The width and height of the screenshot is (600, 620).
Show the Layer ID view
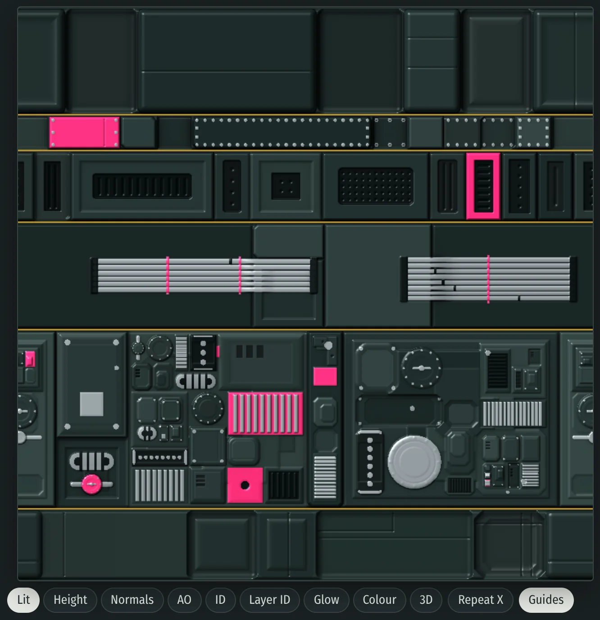[x=269, y=600]
